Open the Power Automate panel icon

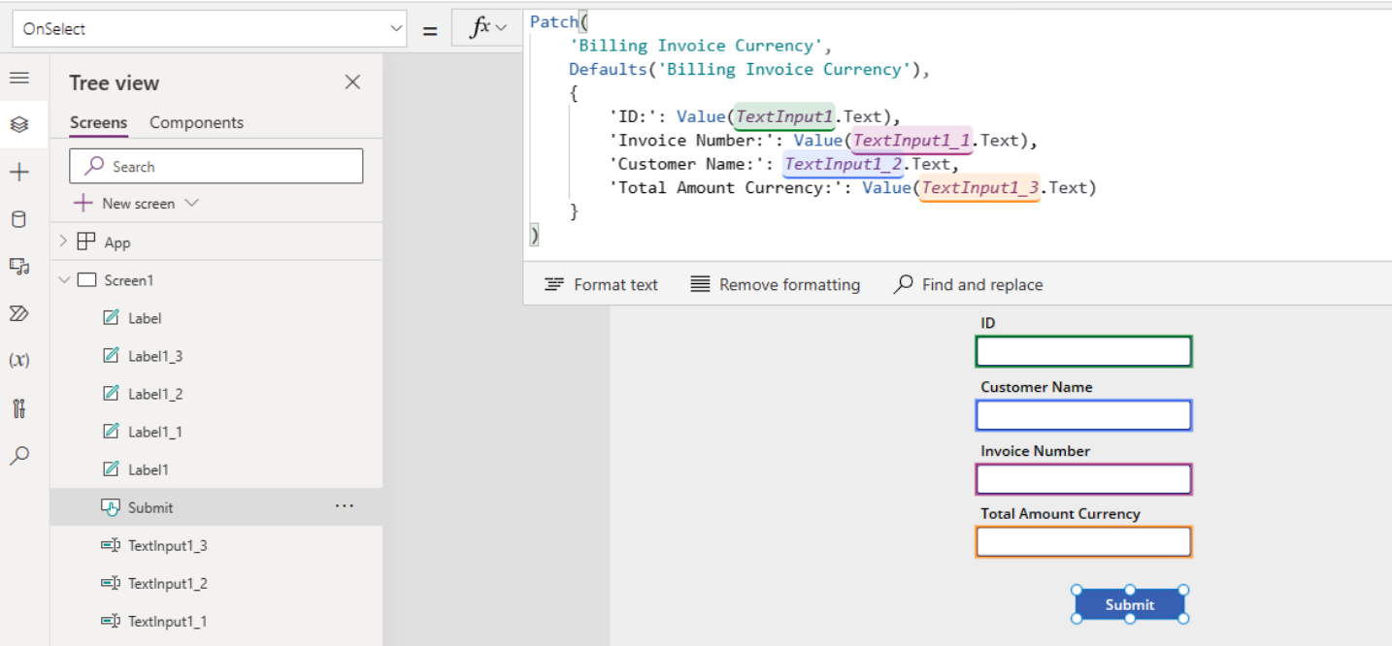pyautogui.click(x=18, y=312)
